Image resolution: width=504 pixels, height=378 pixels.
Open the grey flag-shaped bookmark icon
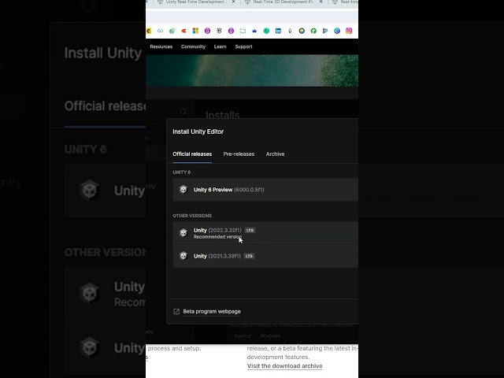325,31
